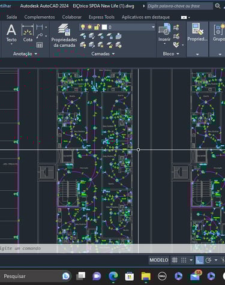Click the command line input field
This screenshot has width=225, height=285.
pos(112,248)
